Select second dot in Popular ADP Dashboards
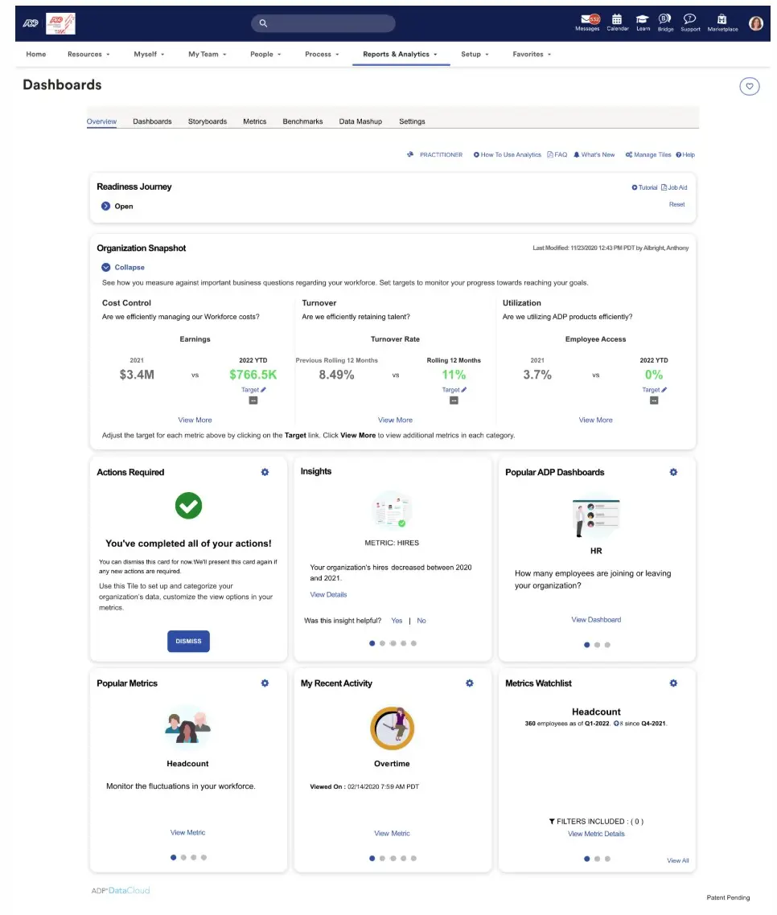Screen dimensions: 777x915 (597, 645)
